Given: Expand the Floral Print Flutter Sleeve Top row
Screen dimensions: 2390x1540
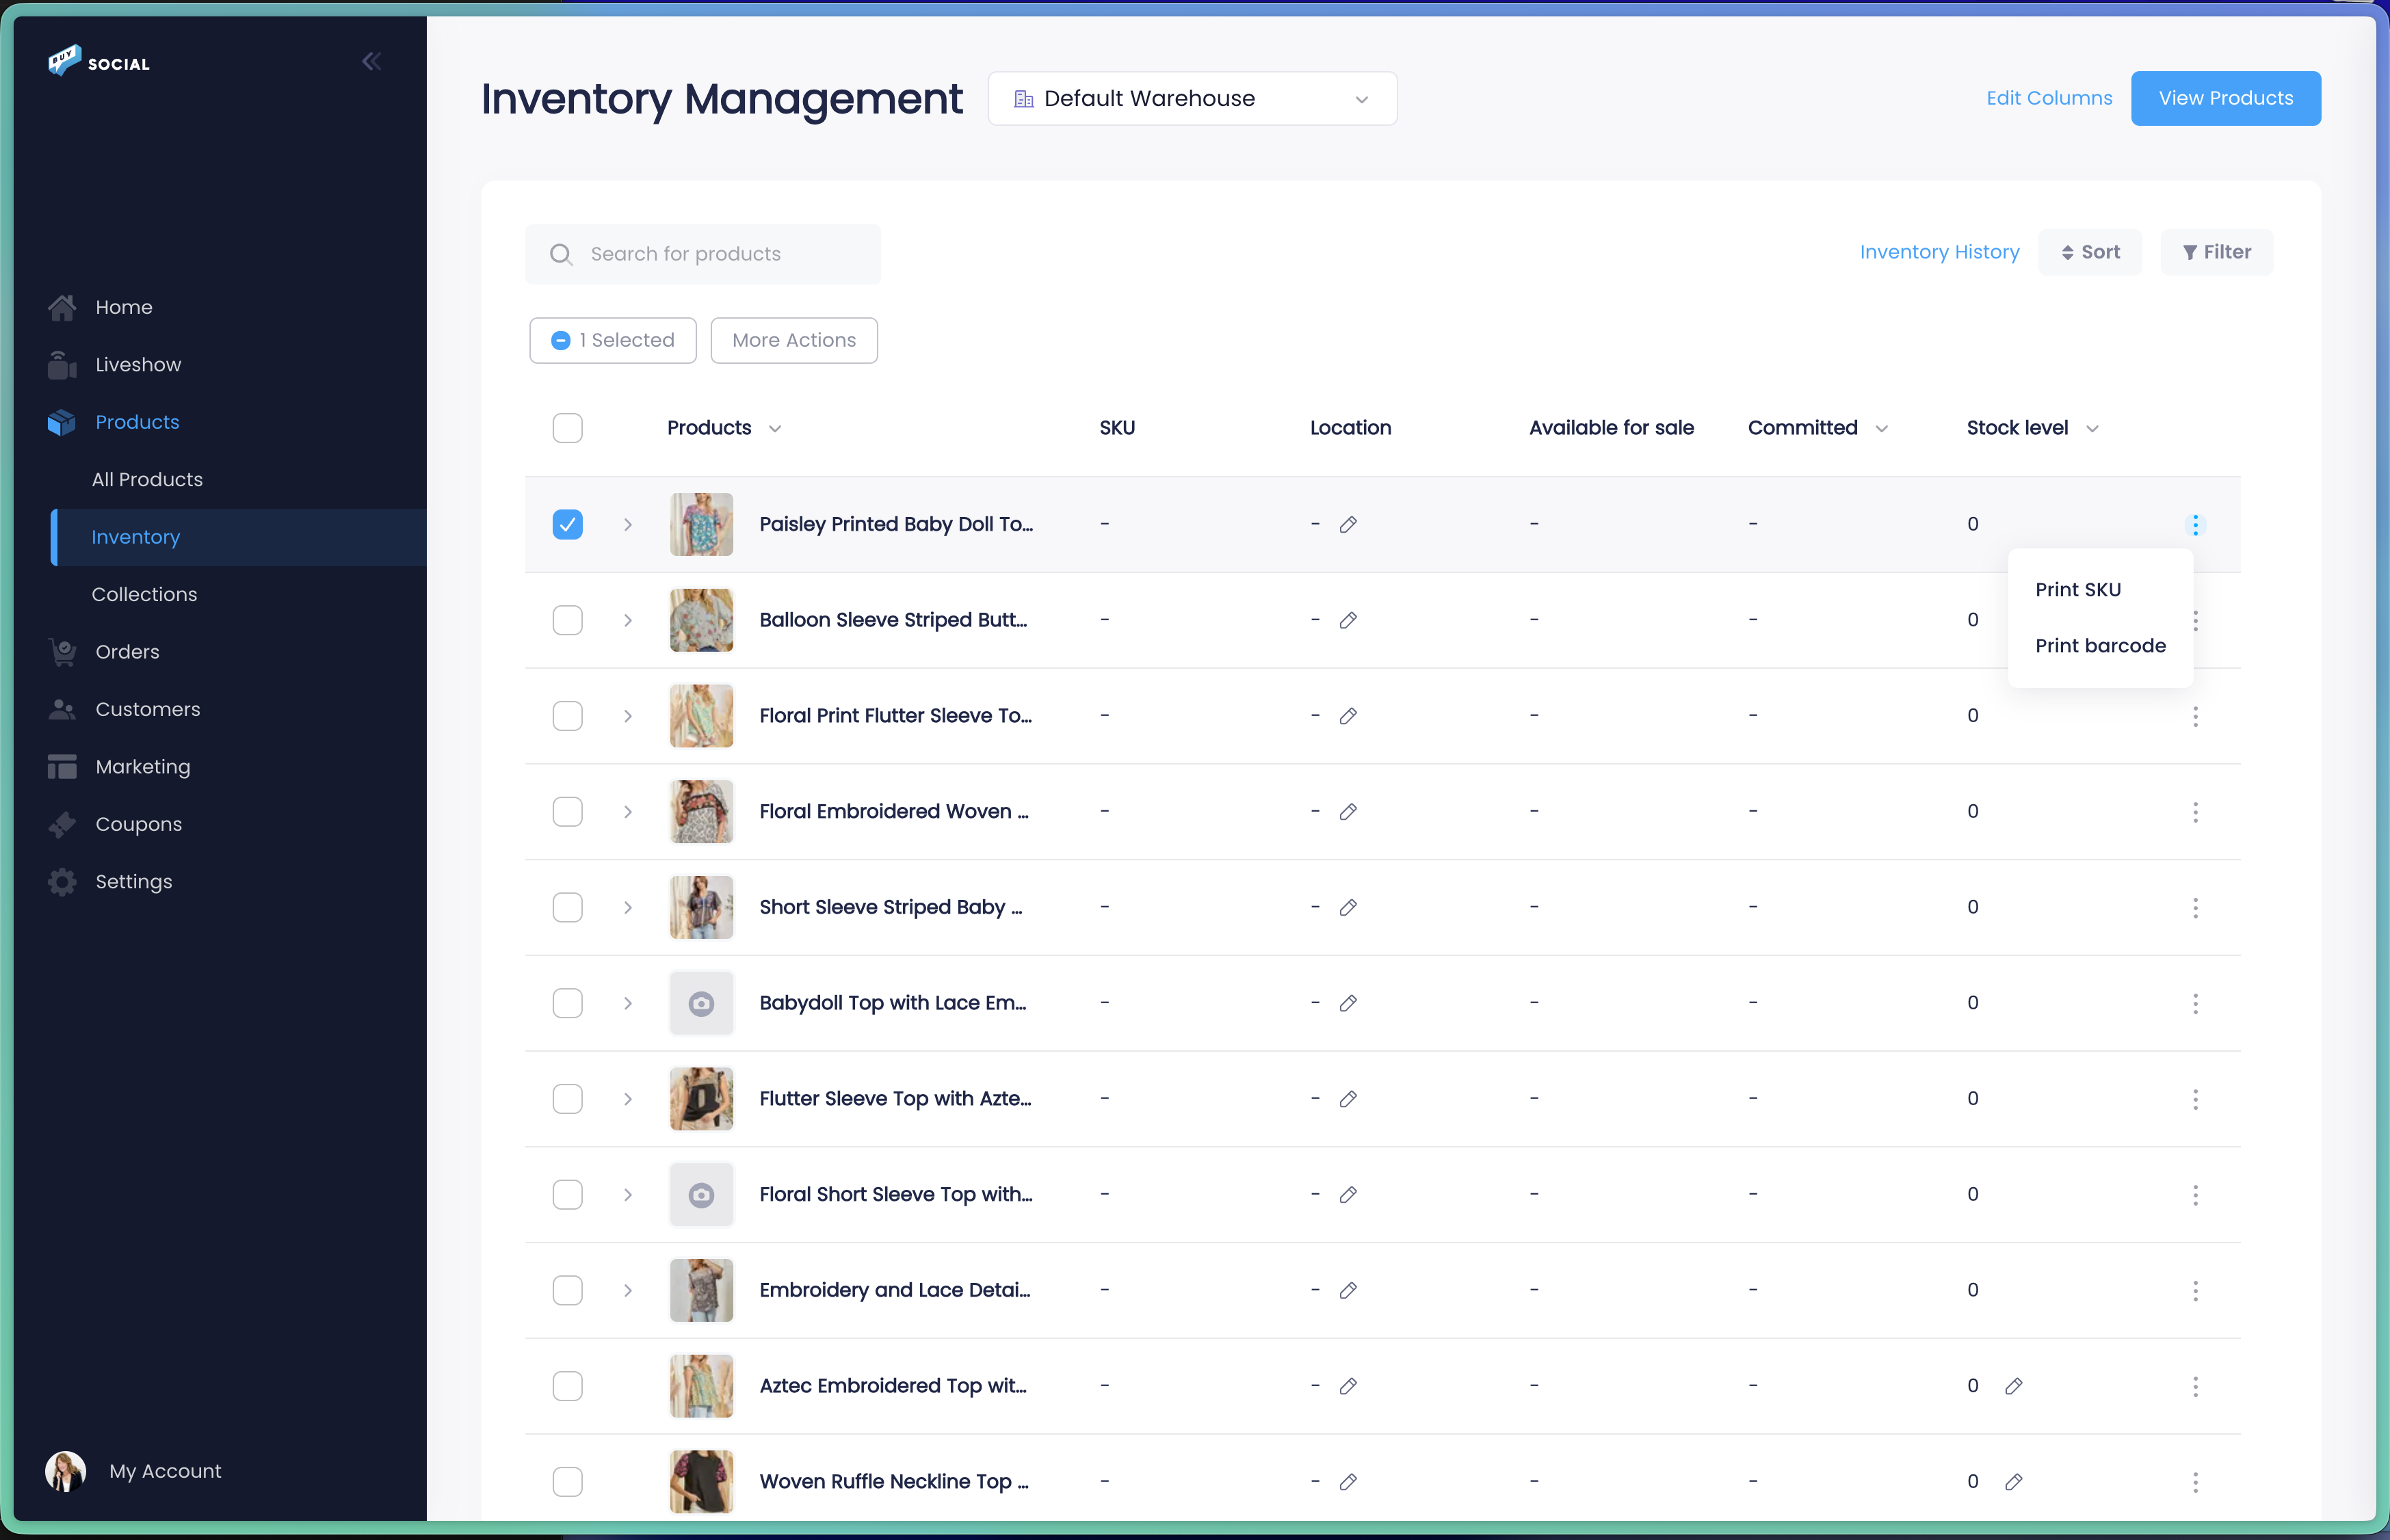Looking at the screenshot, I should (628, 715).
